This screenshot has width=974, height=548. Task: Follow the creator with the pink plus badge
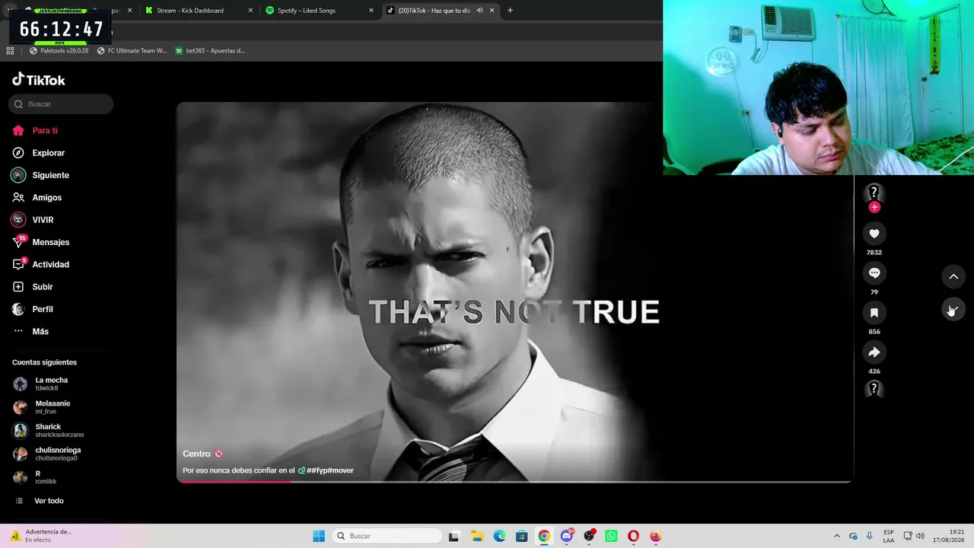[874, 207]
